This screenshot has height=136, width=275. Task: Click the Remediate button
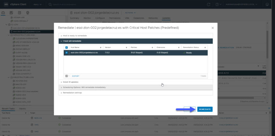click(x=205, y=109)
